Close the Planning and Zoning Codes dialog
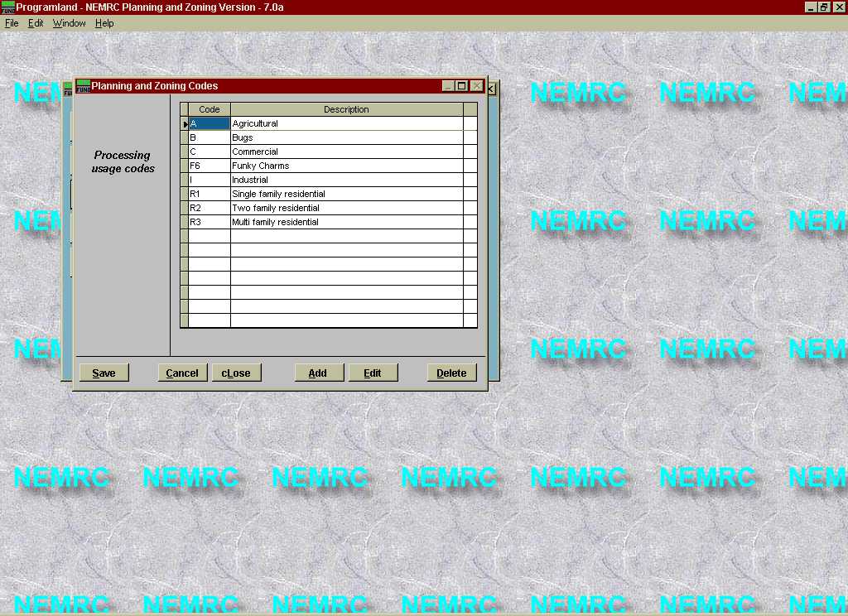 pyautogui.click(x=476, y=86)
